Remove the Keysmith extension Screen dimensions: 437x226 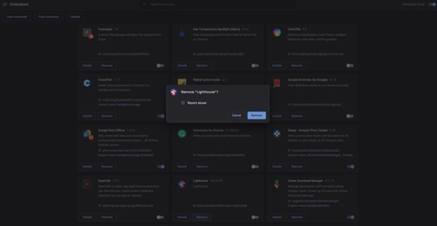coord(107,217)
